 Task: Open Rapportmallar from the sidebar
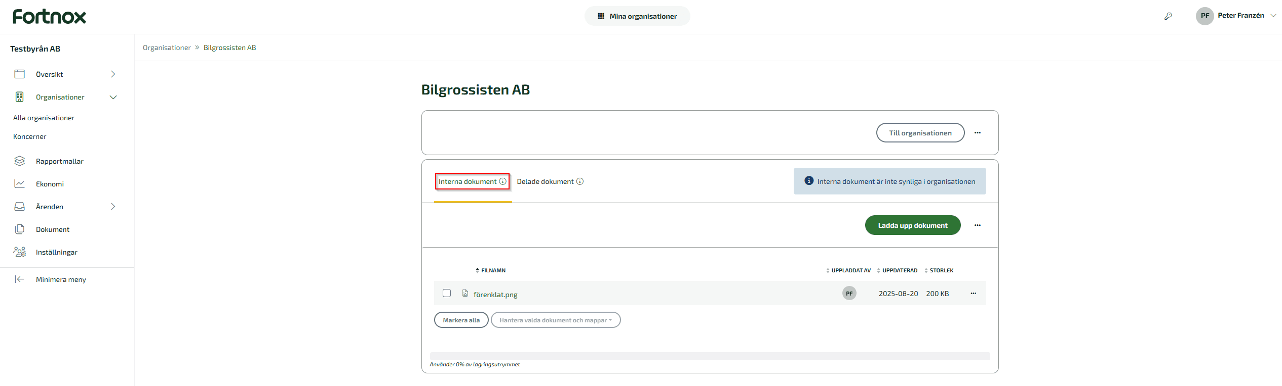[x=59, y=161]
